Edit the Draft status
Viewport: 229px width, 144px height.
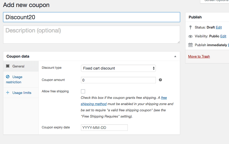point(219,27)
